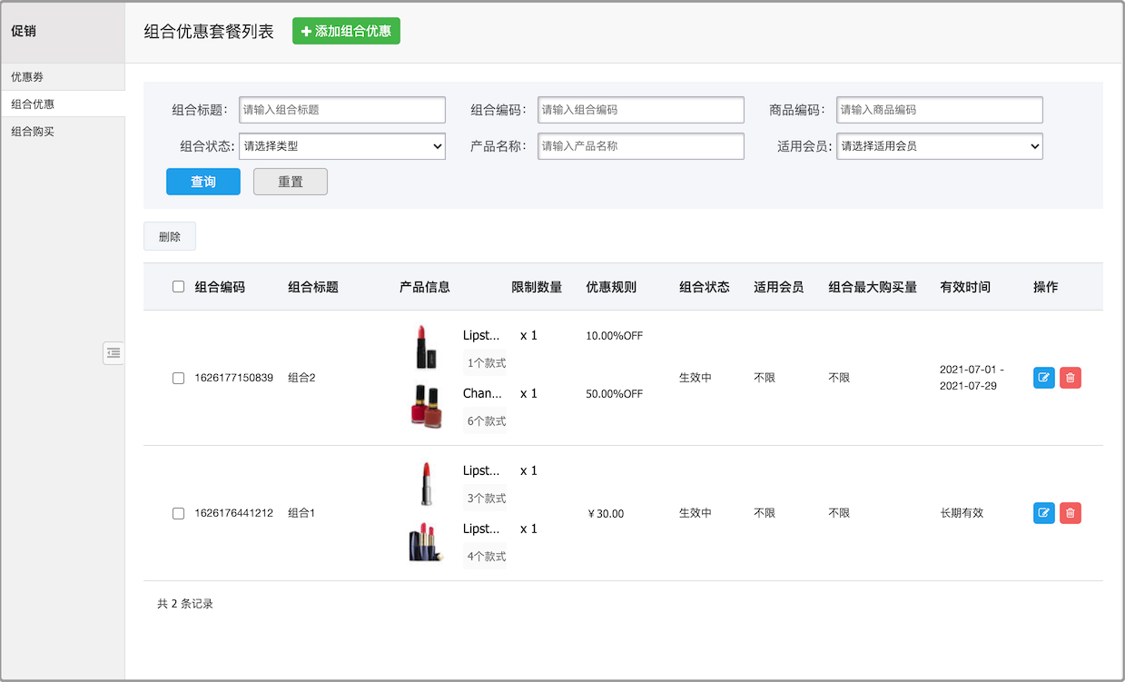Open the 组合状态 type dropdown
Viewport: 1125px width, 682px height.
pyautogui.click(x=342, y=146)
